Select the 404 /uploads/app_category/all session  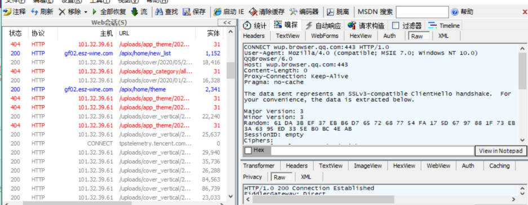[x=113, y=72]
